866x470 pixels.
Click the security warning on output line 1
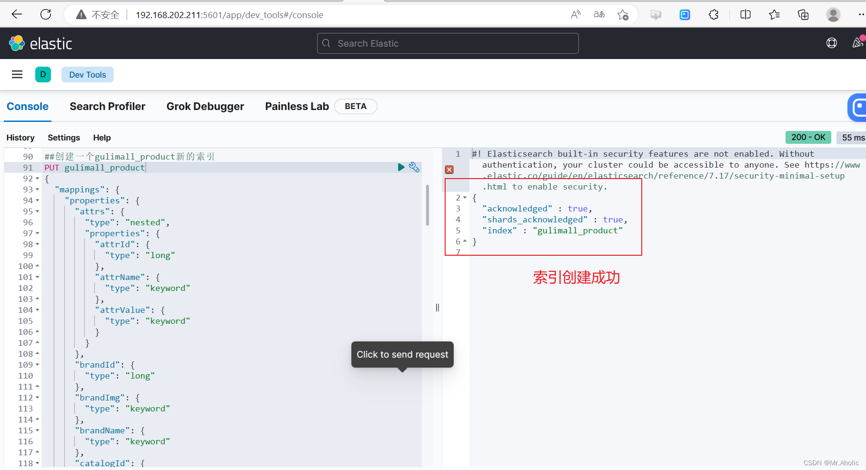point(667,170)
